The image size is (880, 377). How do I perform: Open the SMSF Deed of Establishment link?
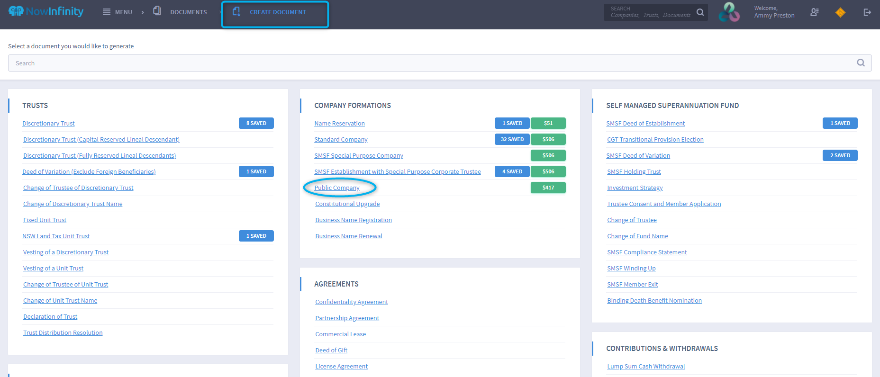coord(645,123)
